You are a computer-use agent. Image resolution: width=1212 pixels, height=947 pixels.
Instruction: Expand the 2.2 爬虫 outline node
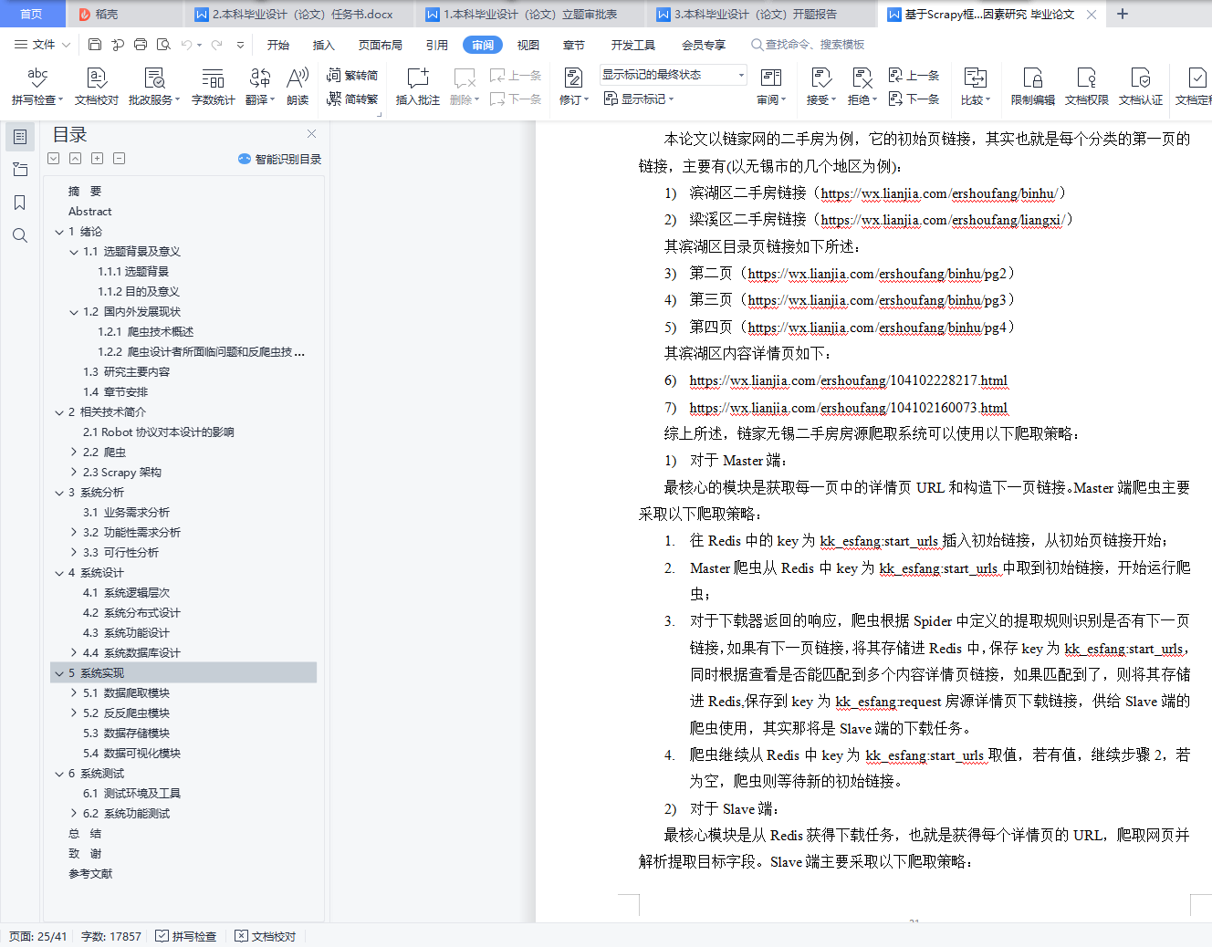click(x=74, y=453)
